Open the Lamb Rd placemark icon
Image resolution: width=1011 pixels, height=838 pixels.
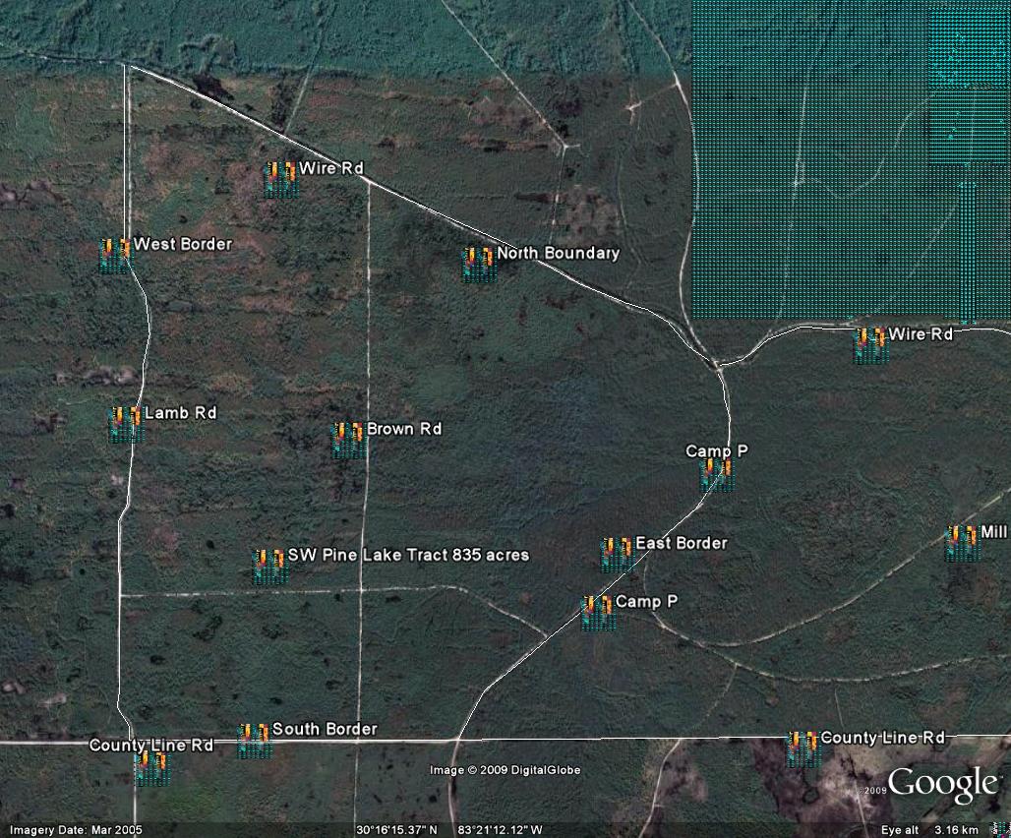pyautogui.click(x=125, y=424)
